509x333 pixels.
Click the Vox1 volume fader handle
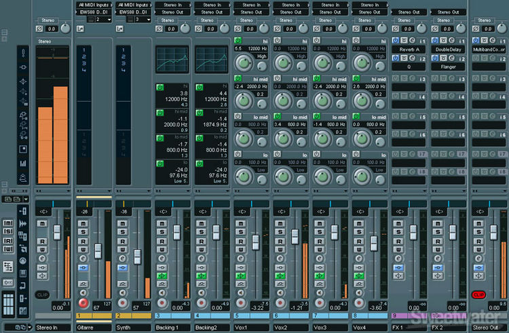point(255,242)
